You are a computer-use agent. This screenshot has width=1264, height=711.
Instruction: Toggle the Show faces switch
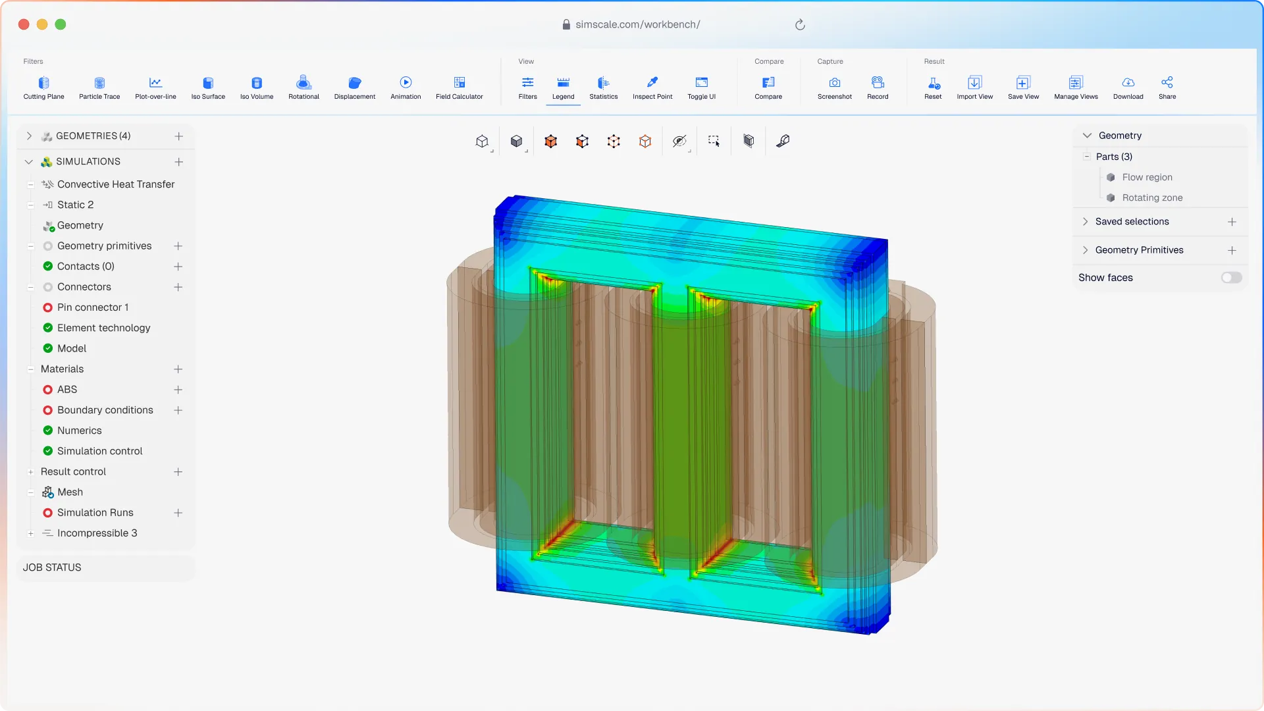click(x=1231, y=278)
